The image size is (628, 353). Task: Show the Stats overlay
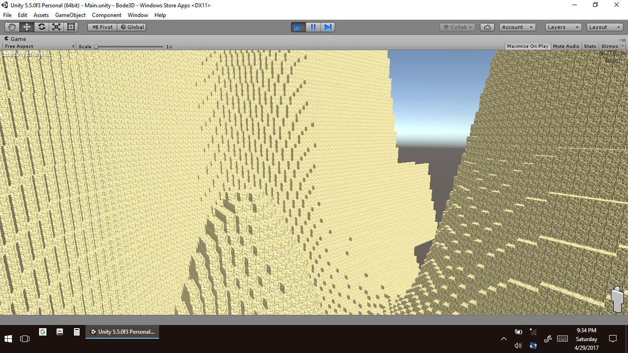click(x=590, y=46)
